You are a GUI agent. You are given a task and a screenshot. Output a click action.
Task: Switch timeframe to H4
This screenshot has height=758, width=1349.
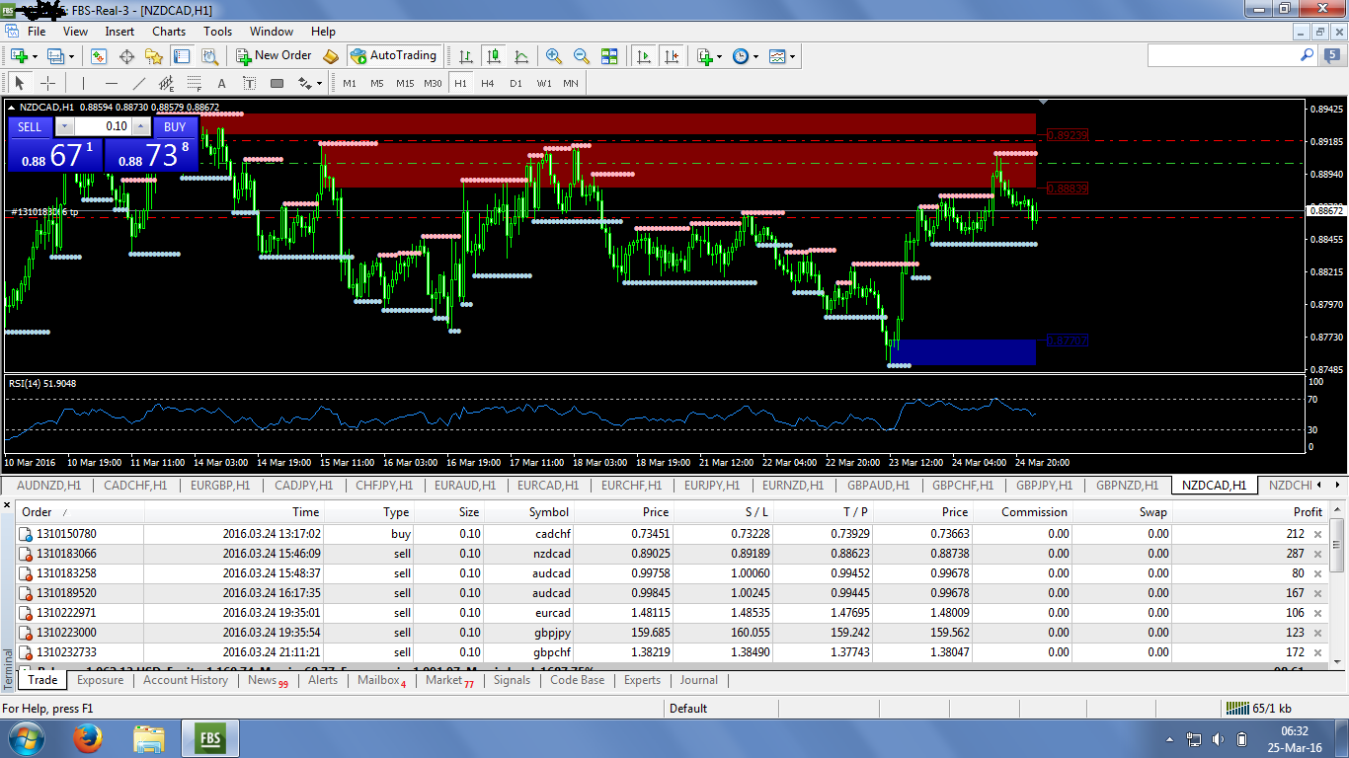(488, 83)
